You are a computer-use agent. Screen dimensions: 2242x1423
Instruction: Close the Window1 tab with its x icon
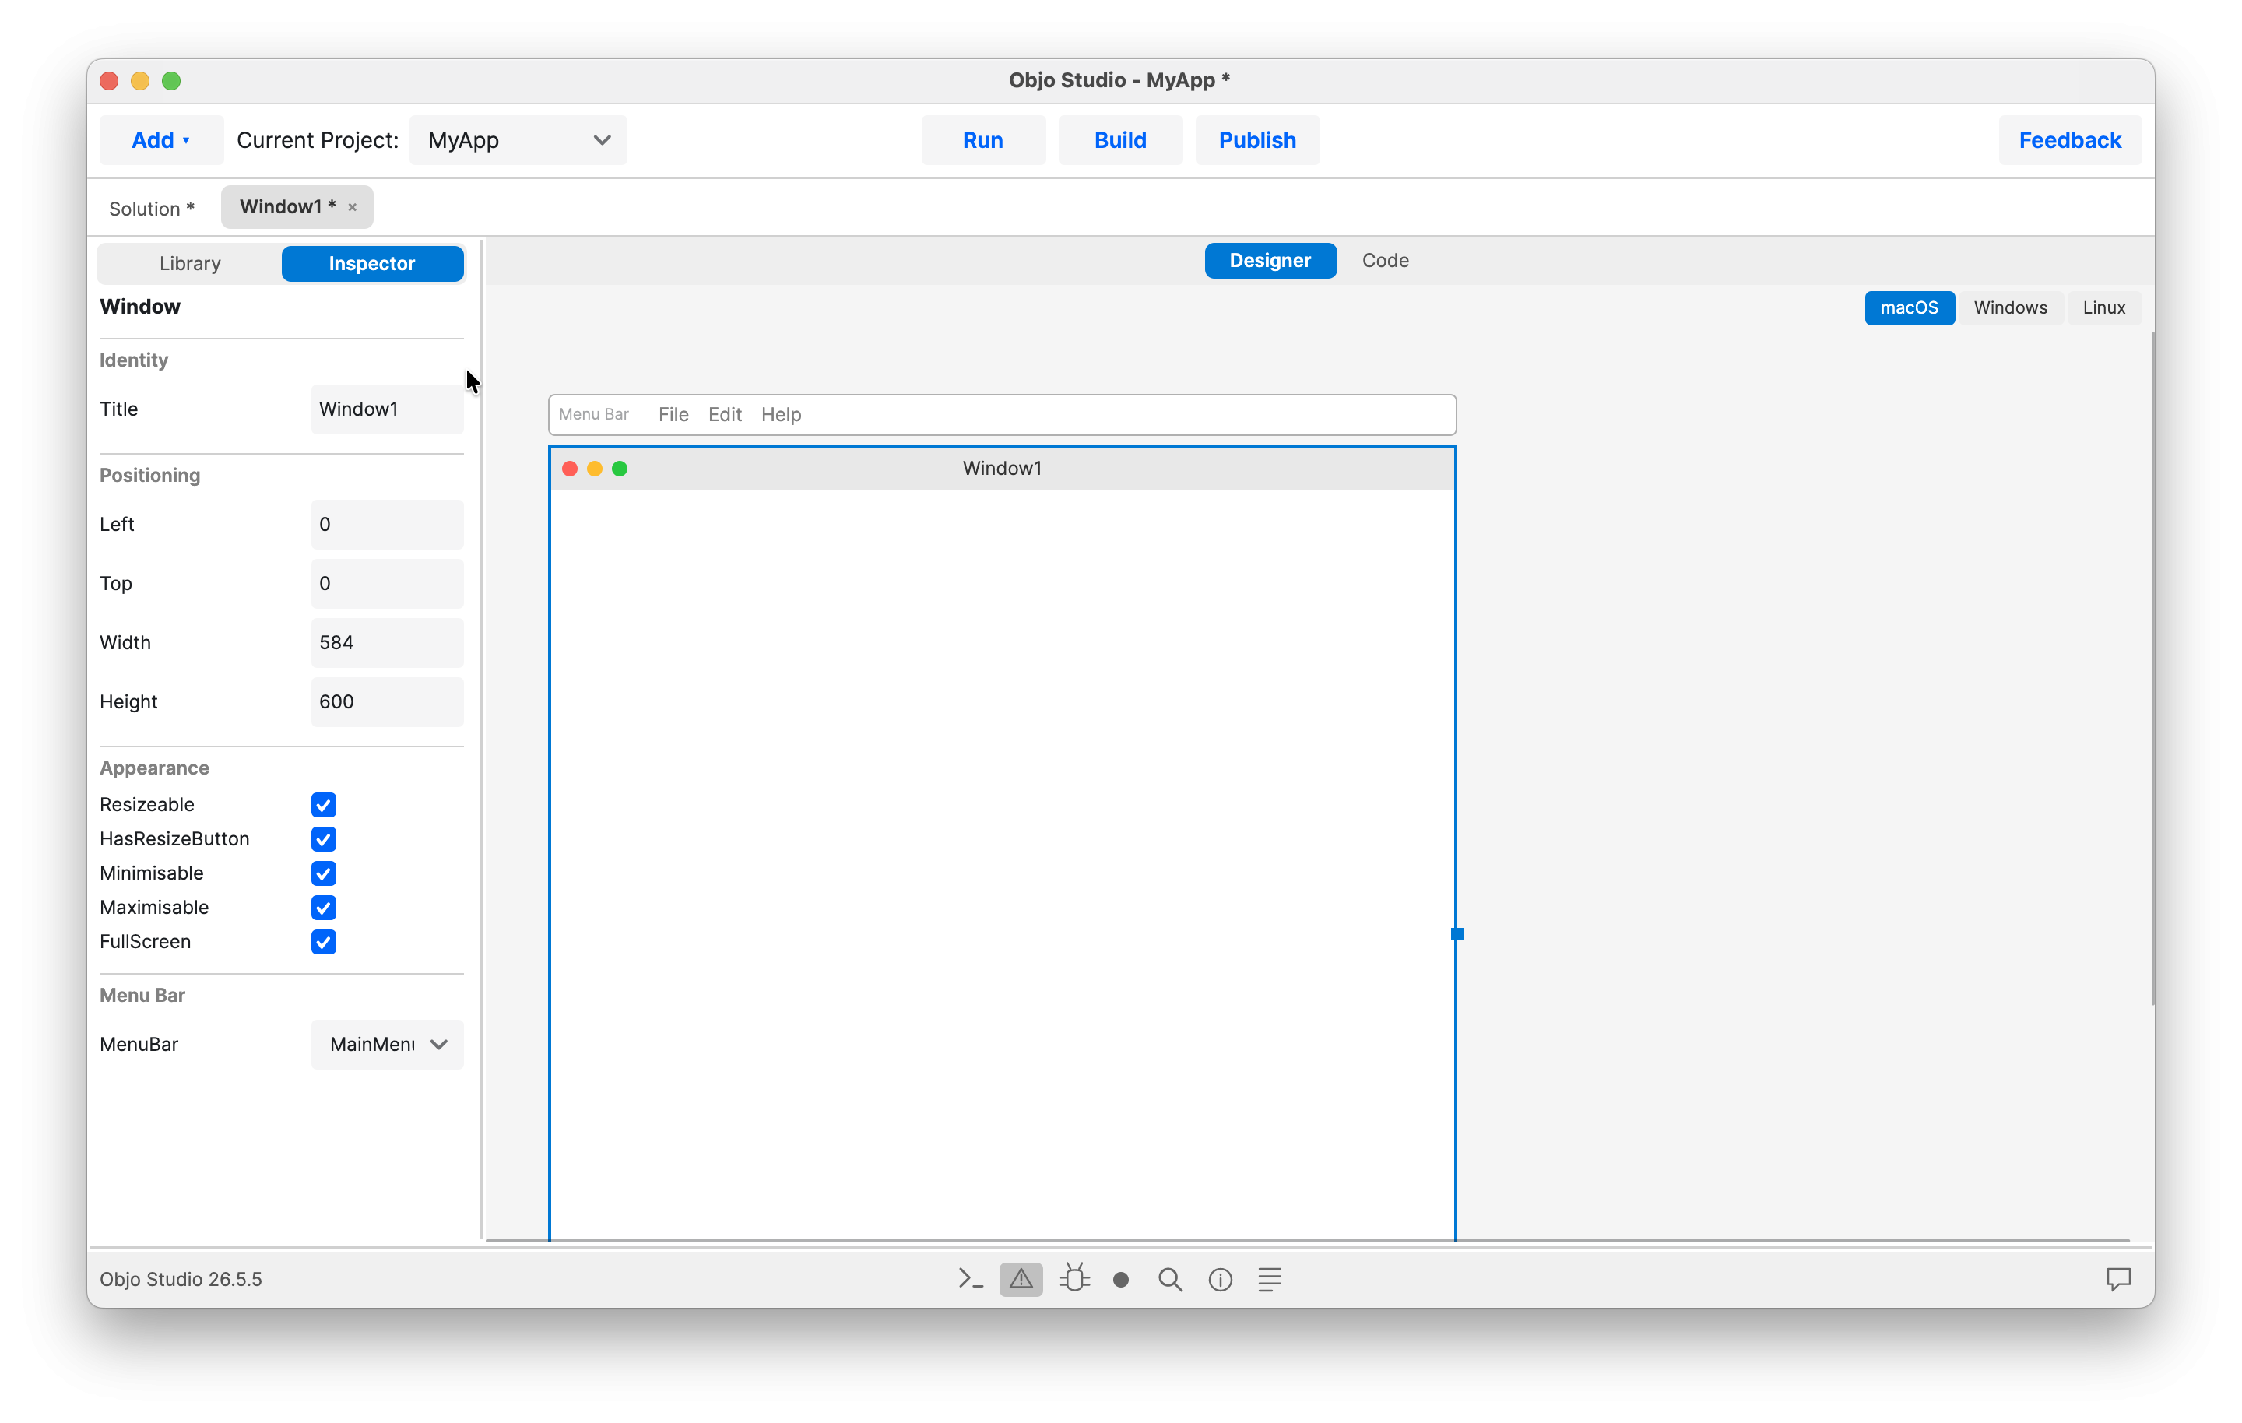[x=352, y=208]
